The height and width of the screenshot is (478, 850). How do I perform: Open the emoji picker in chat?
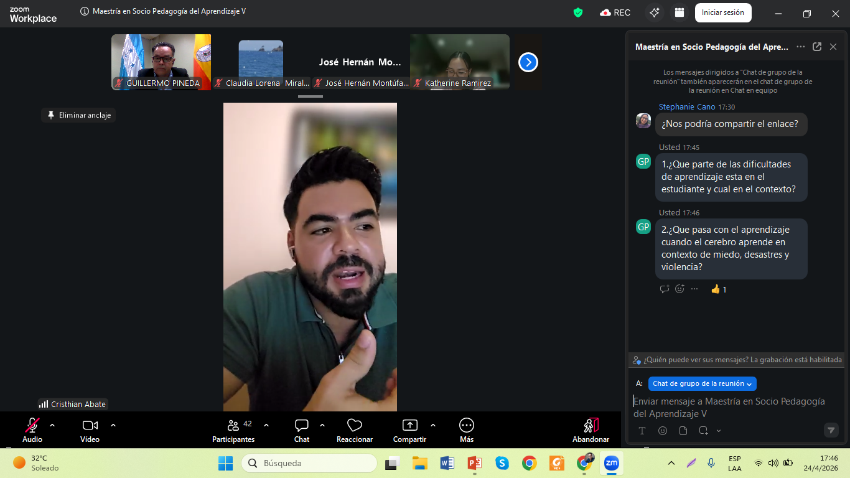(x=663, y=431)
